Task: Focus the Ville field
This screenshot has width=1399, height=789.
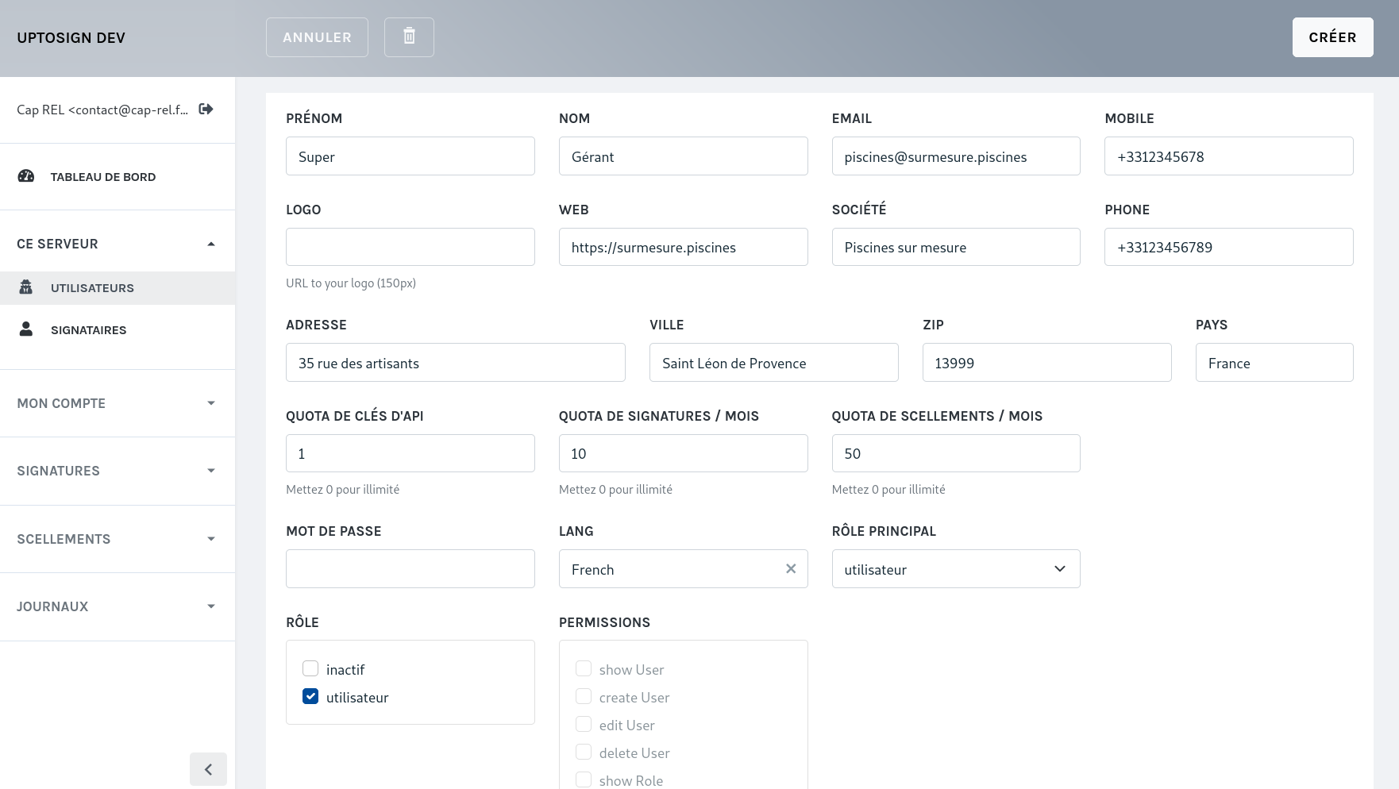Action: pos(774,363)
